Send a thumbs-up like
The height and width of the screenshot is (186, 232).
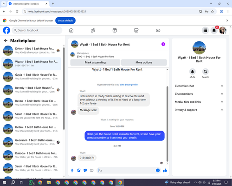pyautogui.click(x=165, y=171)
